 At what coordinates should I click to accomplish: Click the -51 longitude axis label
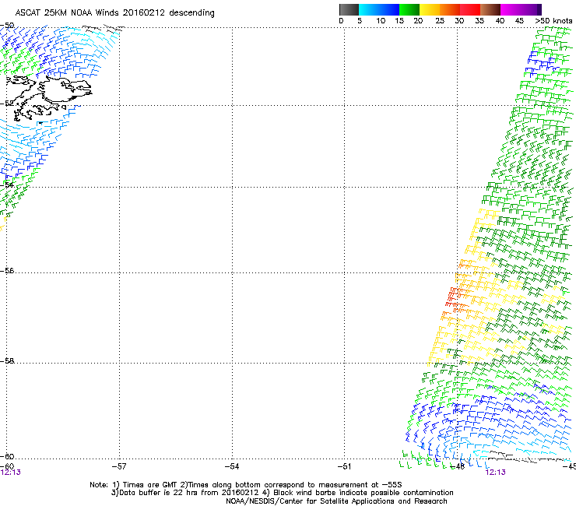344,466
